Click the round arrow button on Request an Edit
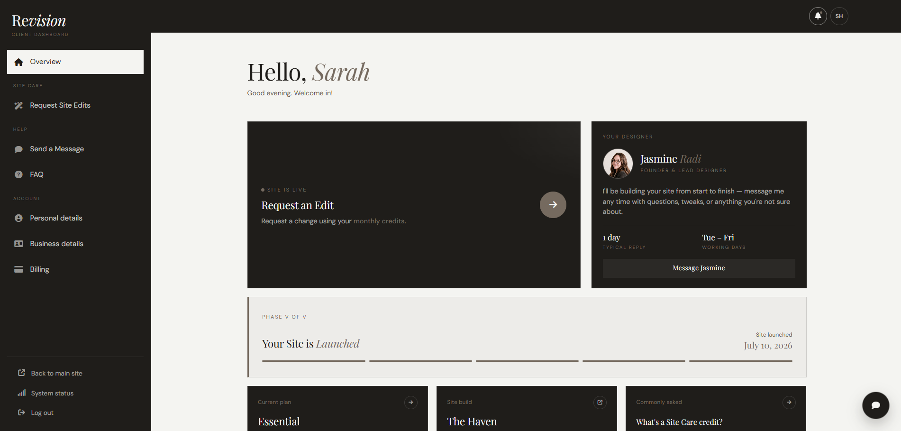This screenshot has width=901, height=431. (x=553, y=205)
